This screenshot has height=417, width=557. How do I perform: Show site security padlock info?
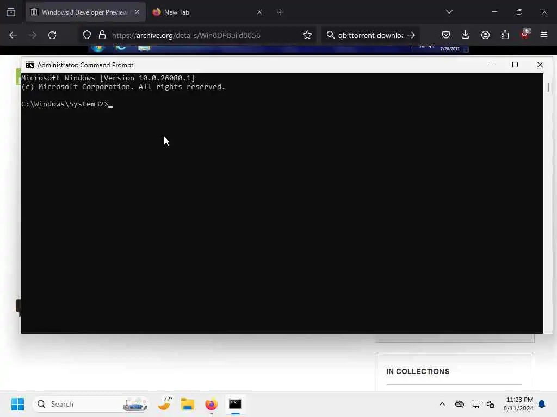coord(102,35)
